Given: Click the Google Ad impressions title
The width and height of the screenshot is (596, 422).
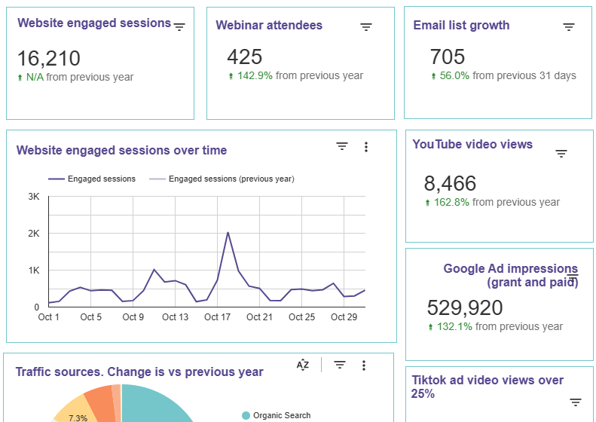Looking at the screenshot, I should [510, 275].
